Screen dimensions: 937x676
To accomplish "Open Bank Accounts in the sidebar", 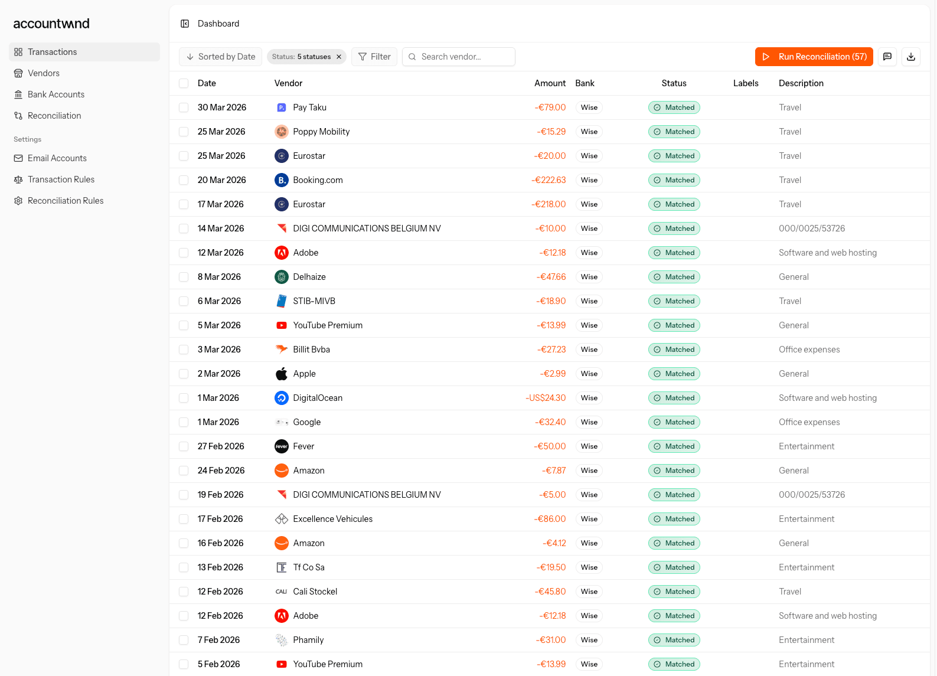I will (84, 94).
